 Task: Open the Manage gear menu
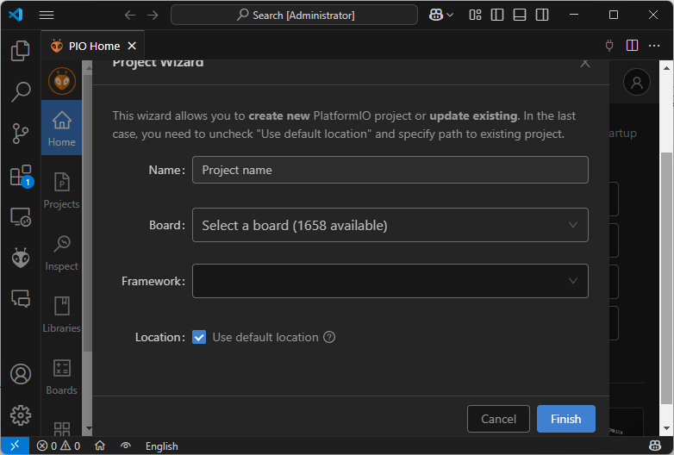[20, 415]
